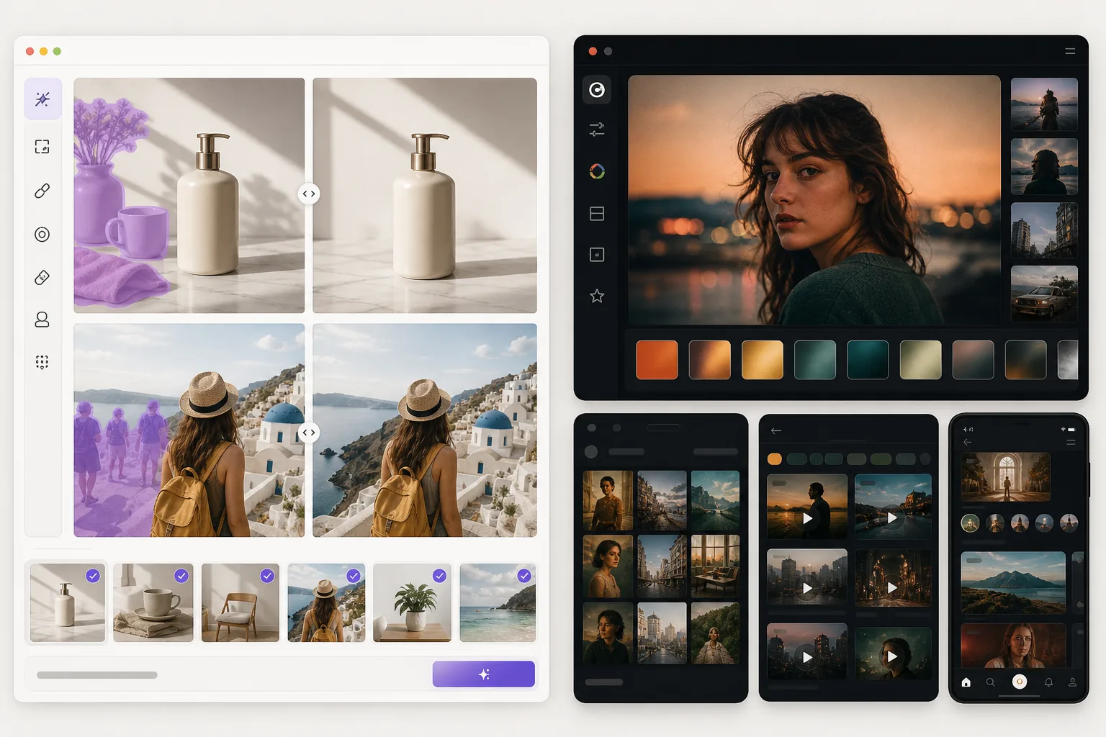This screenshot has height=737, width=1106.
Task: Open the menu icon in mobile app header
Action: click(1071, 442)
